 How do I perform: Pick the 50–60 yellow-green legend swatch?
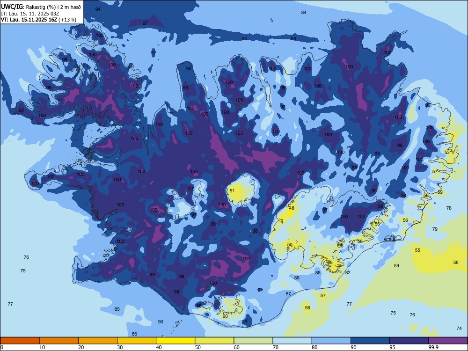pyautogui.click(x=215, y=341)
